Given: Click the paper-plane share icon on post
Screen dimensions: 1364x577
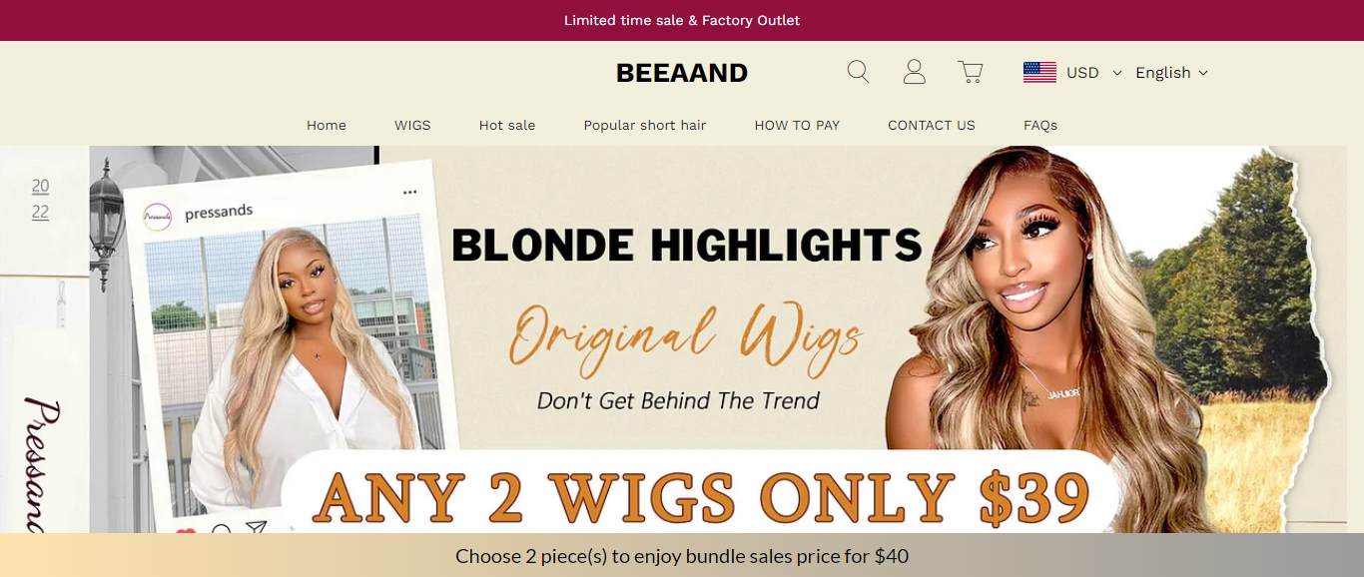Looking at the screenshot, I should pos(257,529).
